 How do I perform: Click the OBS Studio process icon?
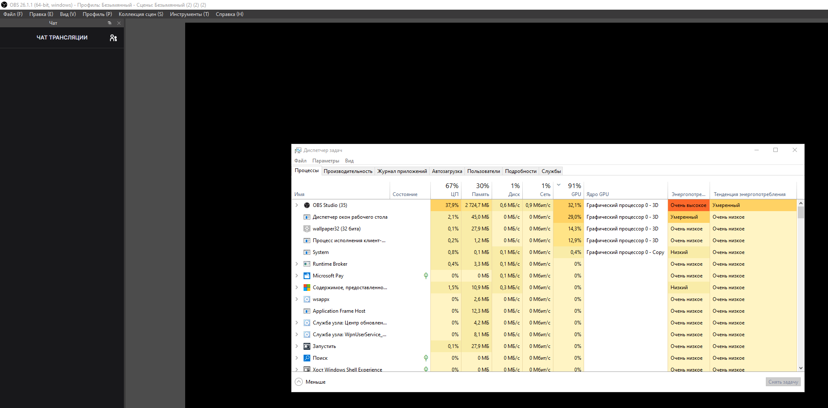307,205
